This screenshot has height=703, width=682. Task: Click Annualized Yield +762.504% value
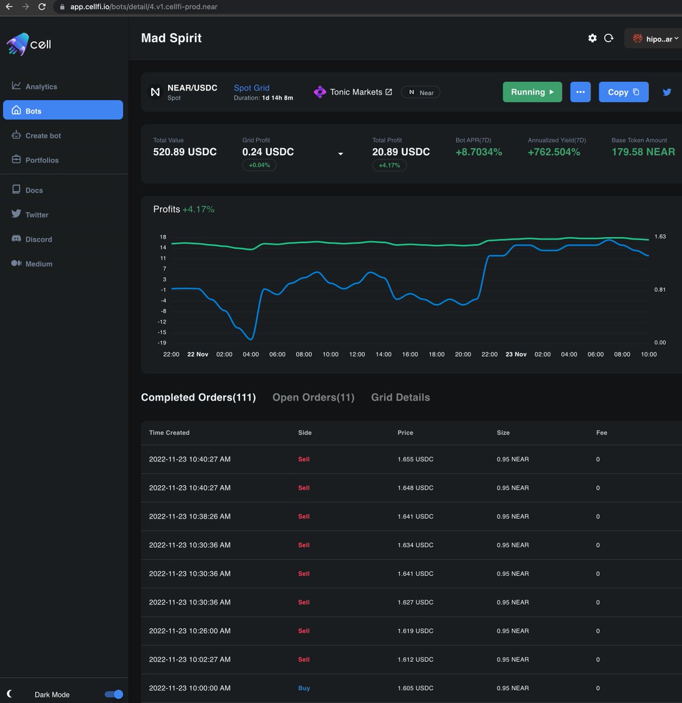[554, 152]
